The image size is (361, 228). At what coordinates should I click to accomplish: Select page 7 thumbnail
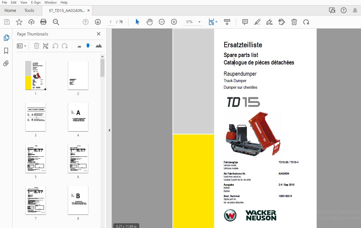(x=36, y=200)
